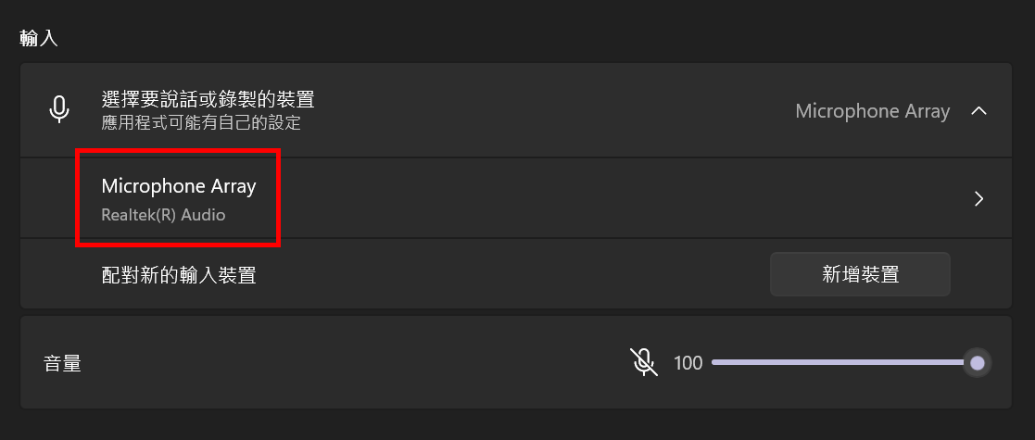Click the middle of the input volume track
Screen dimensions: 1035x440
click(x=839, y=363)
